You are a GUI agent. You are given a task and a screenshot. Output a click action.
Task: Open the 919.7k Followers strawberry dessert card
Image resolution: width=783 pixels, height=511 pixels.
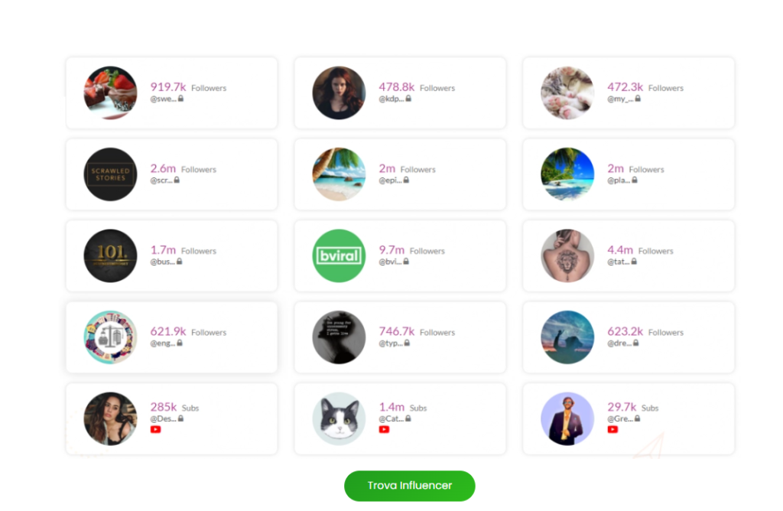coord(171,93)
